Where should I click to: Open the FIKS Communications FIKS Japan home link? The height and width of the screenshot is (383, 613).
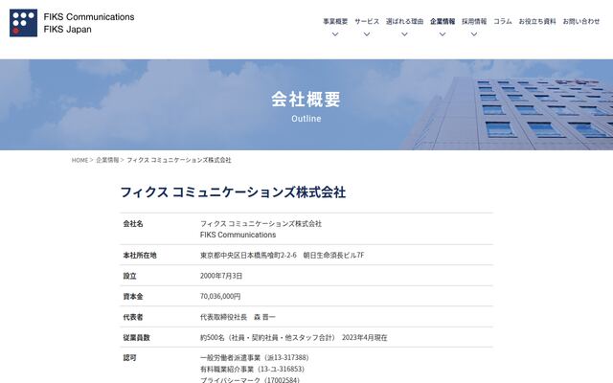72,23
